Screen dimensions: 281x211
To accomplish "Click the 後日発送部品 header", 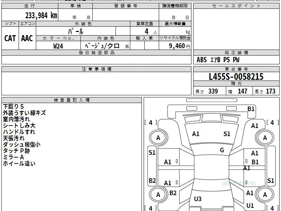I will (x=96, y=53).
